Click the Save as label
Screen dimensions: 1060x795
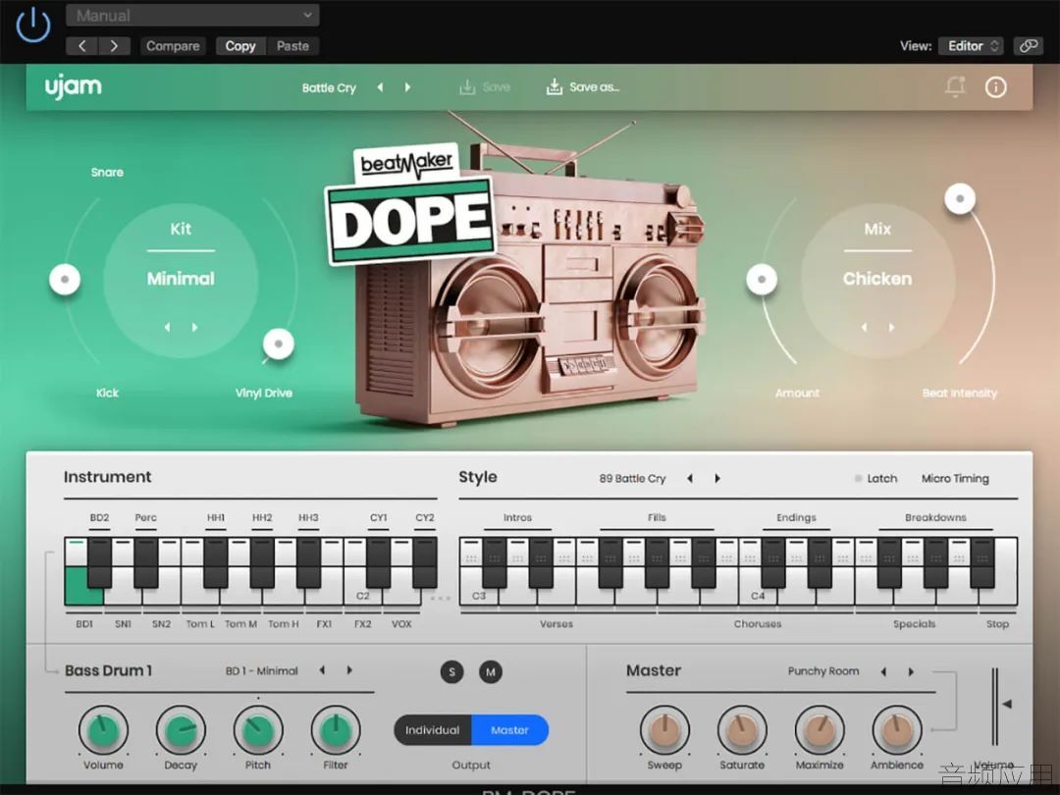point(594,87)
